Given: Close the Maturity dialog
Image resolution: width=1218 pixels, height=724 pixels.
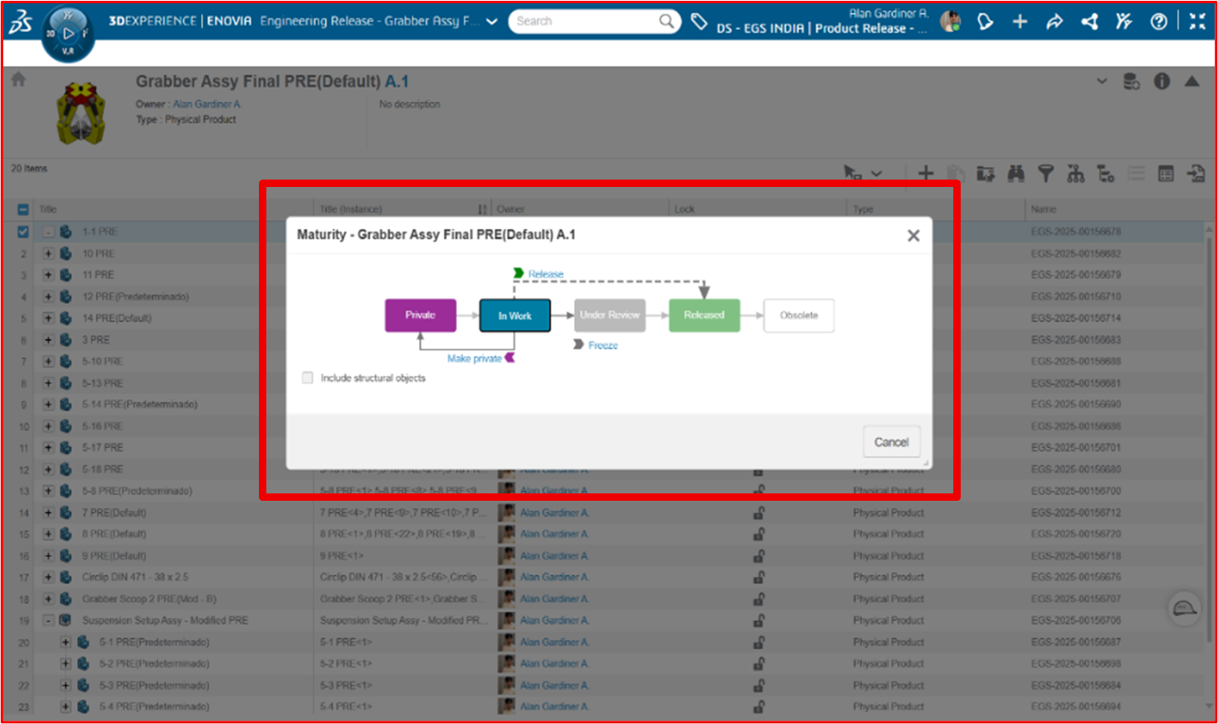Looking at the screenshot, I should click(x=914, y=236).
